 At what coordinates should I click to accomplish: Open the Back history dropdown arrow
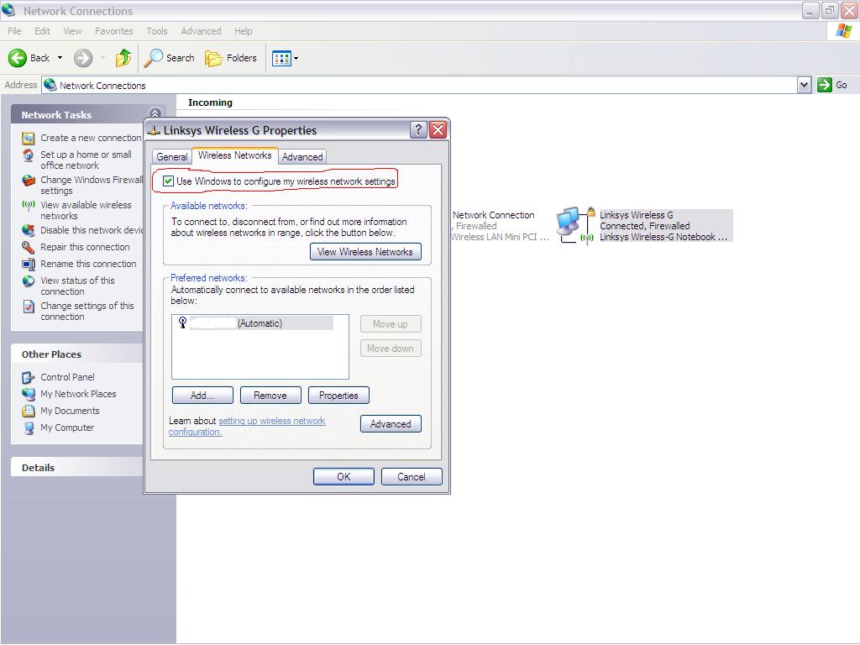pos(60,58)
